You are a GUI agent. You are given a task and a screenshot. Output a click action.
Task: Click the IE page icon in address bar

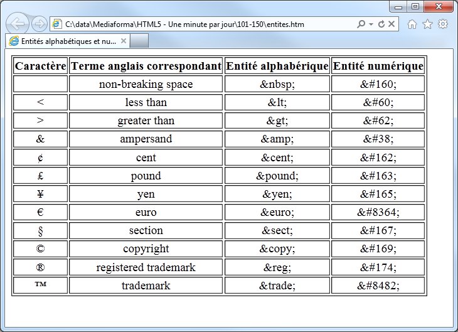[x=57, y=24]
